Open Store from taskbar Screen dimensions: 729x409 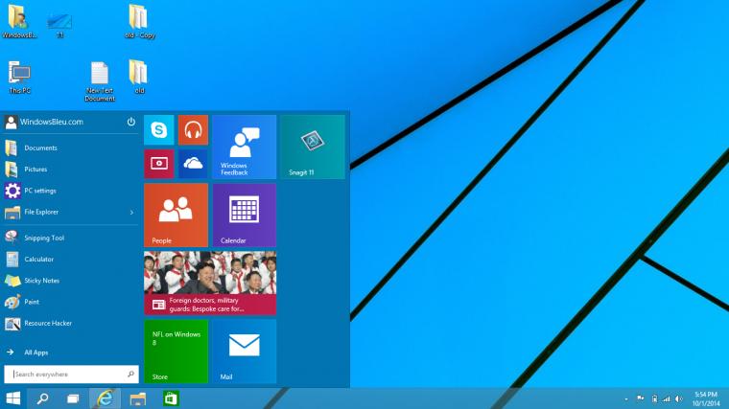point(171,398)
